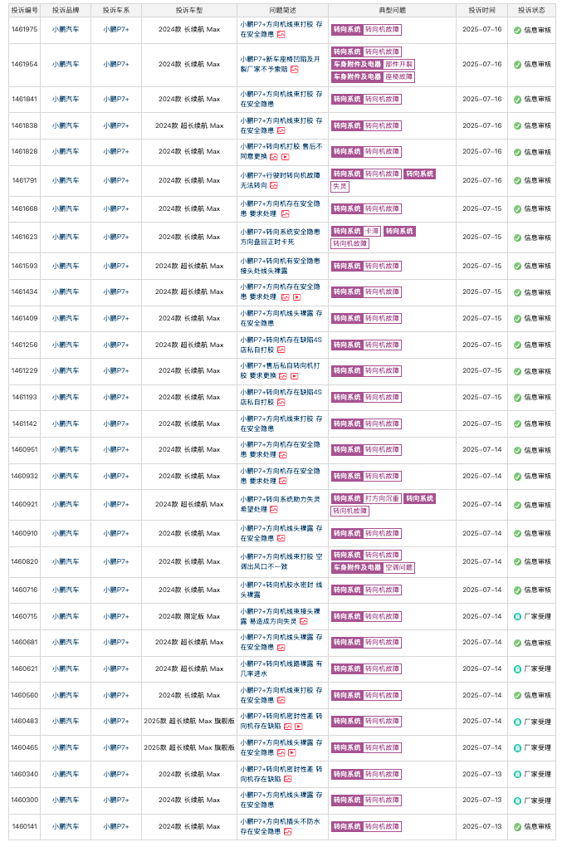Click 投诉编号 column header
This screenshot has height=847, width=562.
[25, 10]
